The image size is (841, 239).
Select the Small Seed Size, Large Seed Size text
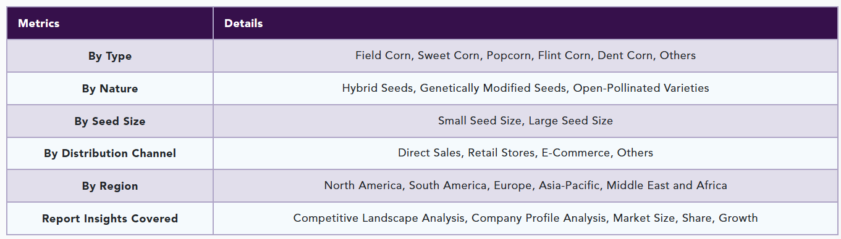(525, 121)
